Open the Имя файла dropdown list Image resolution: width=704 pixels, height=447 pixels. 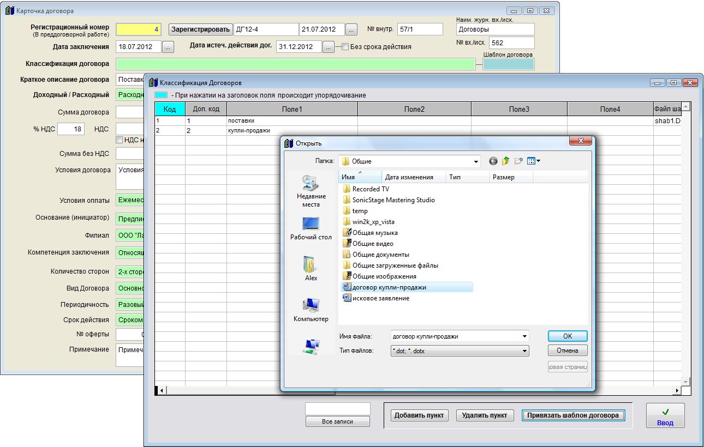[524, 336]
